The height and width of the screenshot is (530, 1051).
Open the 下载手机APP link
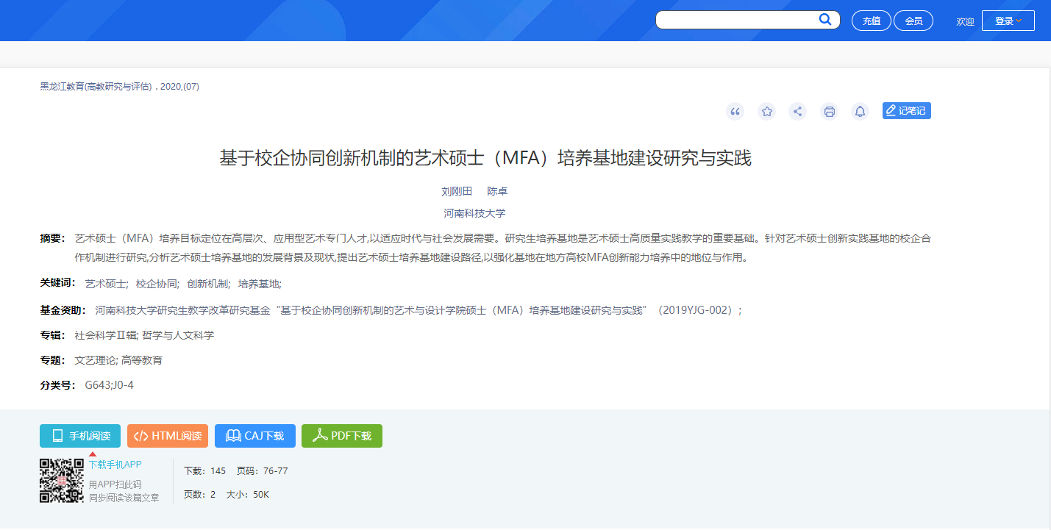coord(115,465)
